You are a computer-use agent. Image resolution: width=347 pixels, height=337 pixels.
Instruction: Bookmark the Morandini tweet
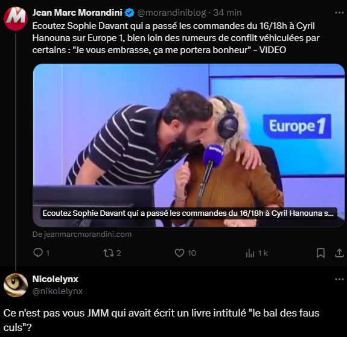[x=320, y=253]
